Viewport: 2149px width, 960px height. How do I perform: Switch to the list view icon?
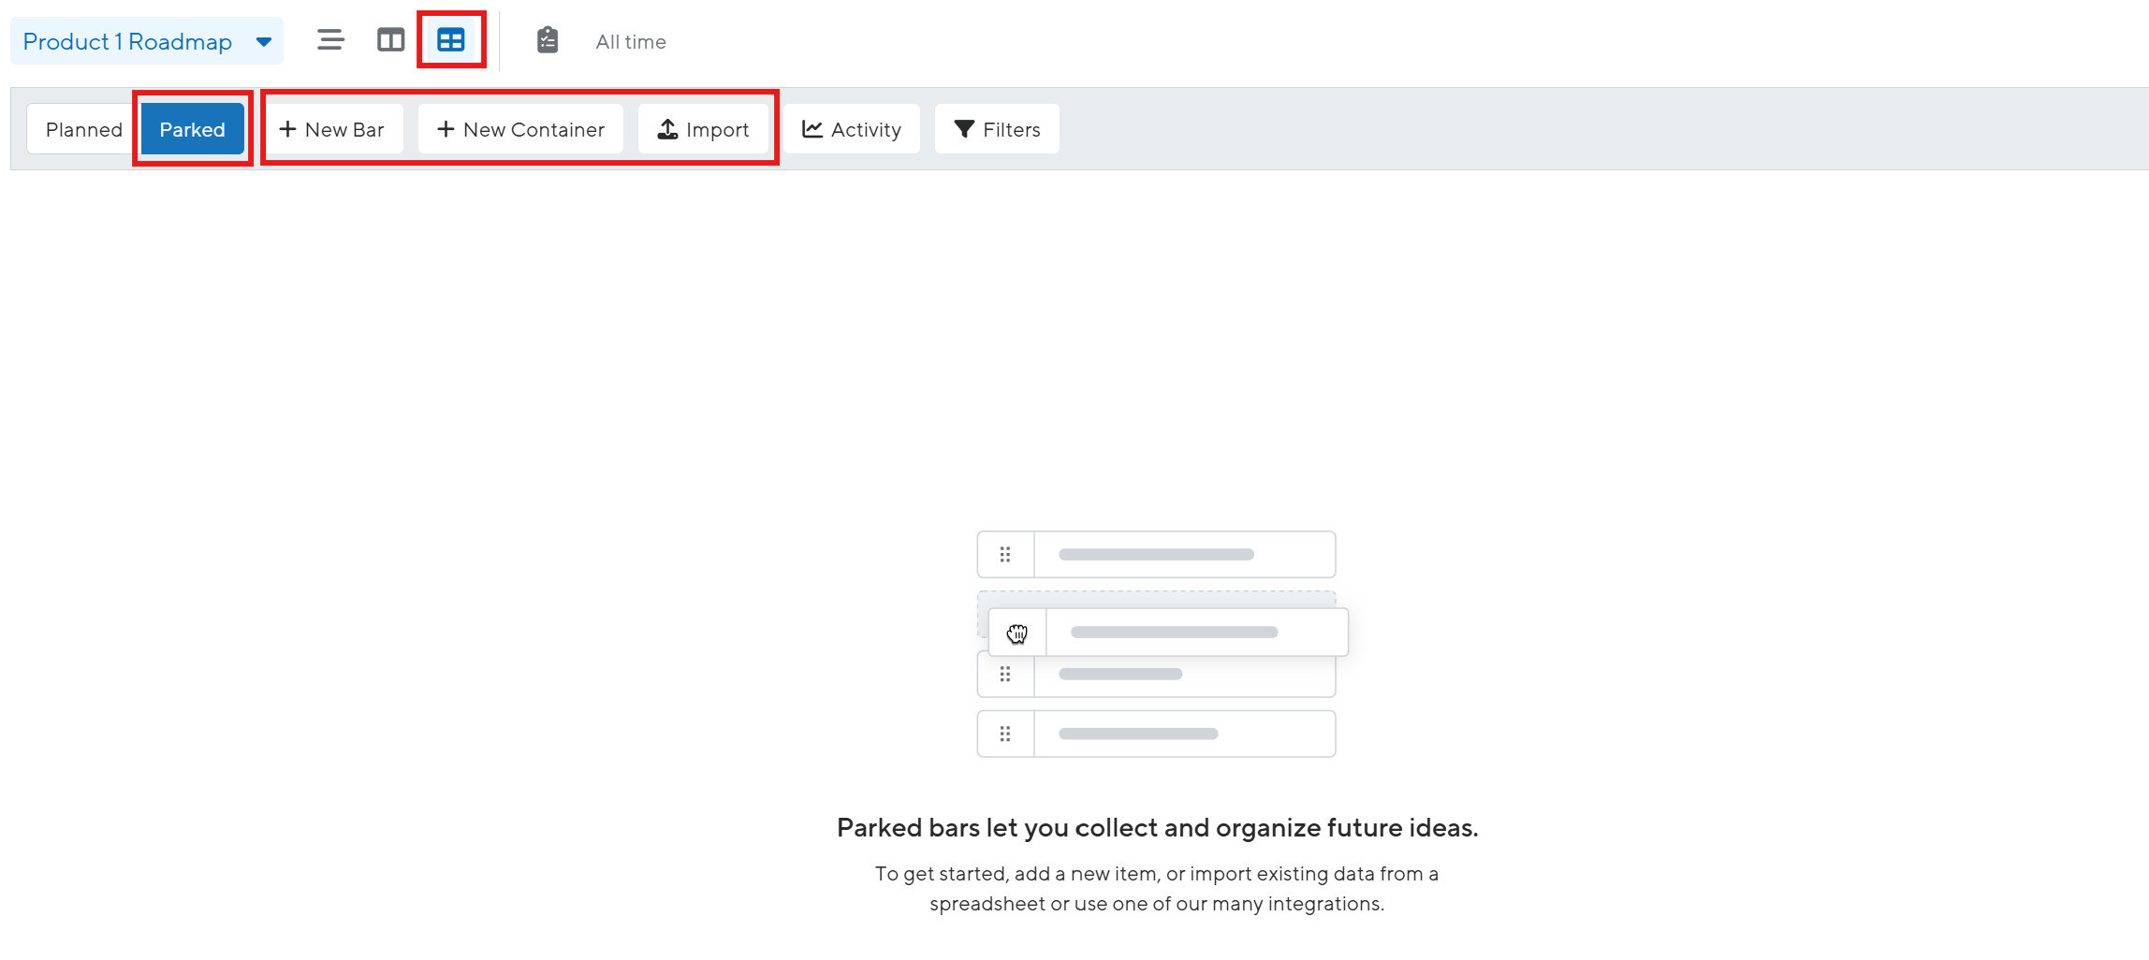pos(330,40)
